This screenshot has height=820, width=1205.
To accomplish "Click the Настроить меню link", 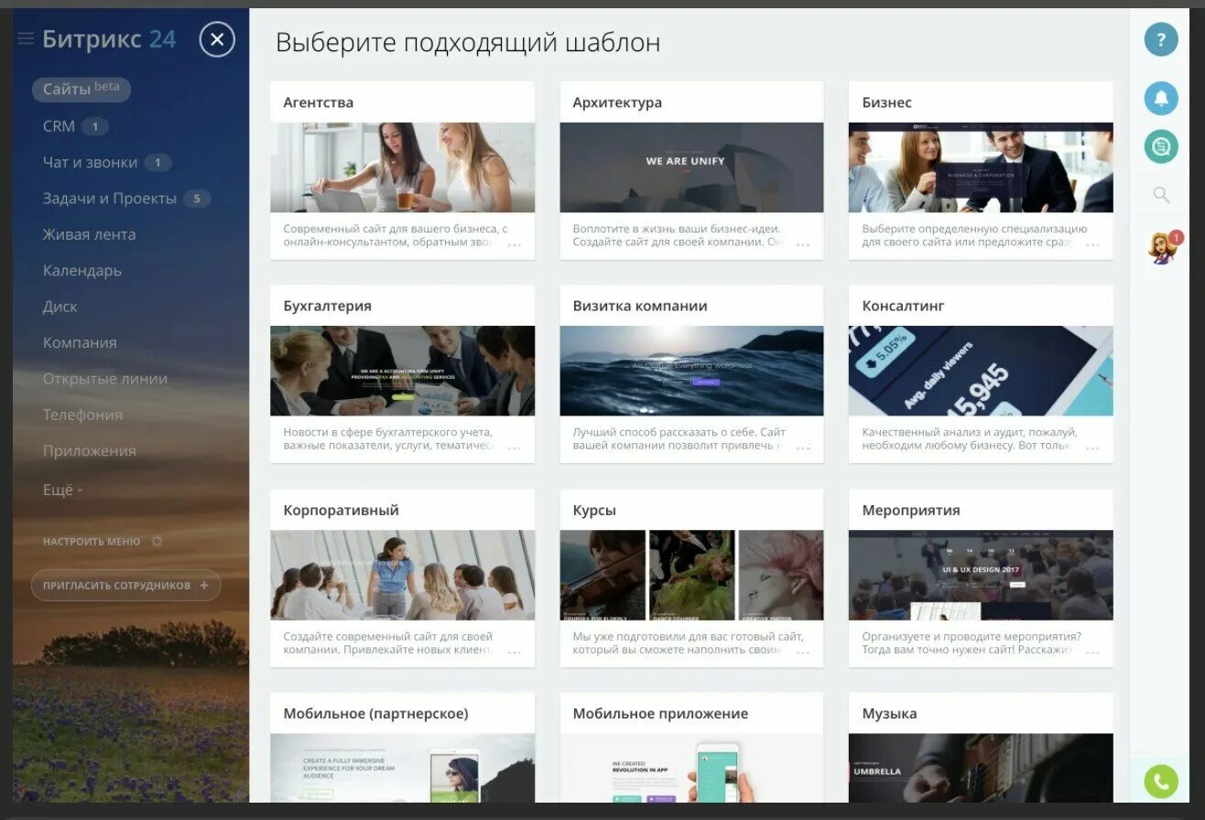I will click(92, 541).
